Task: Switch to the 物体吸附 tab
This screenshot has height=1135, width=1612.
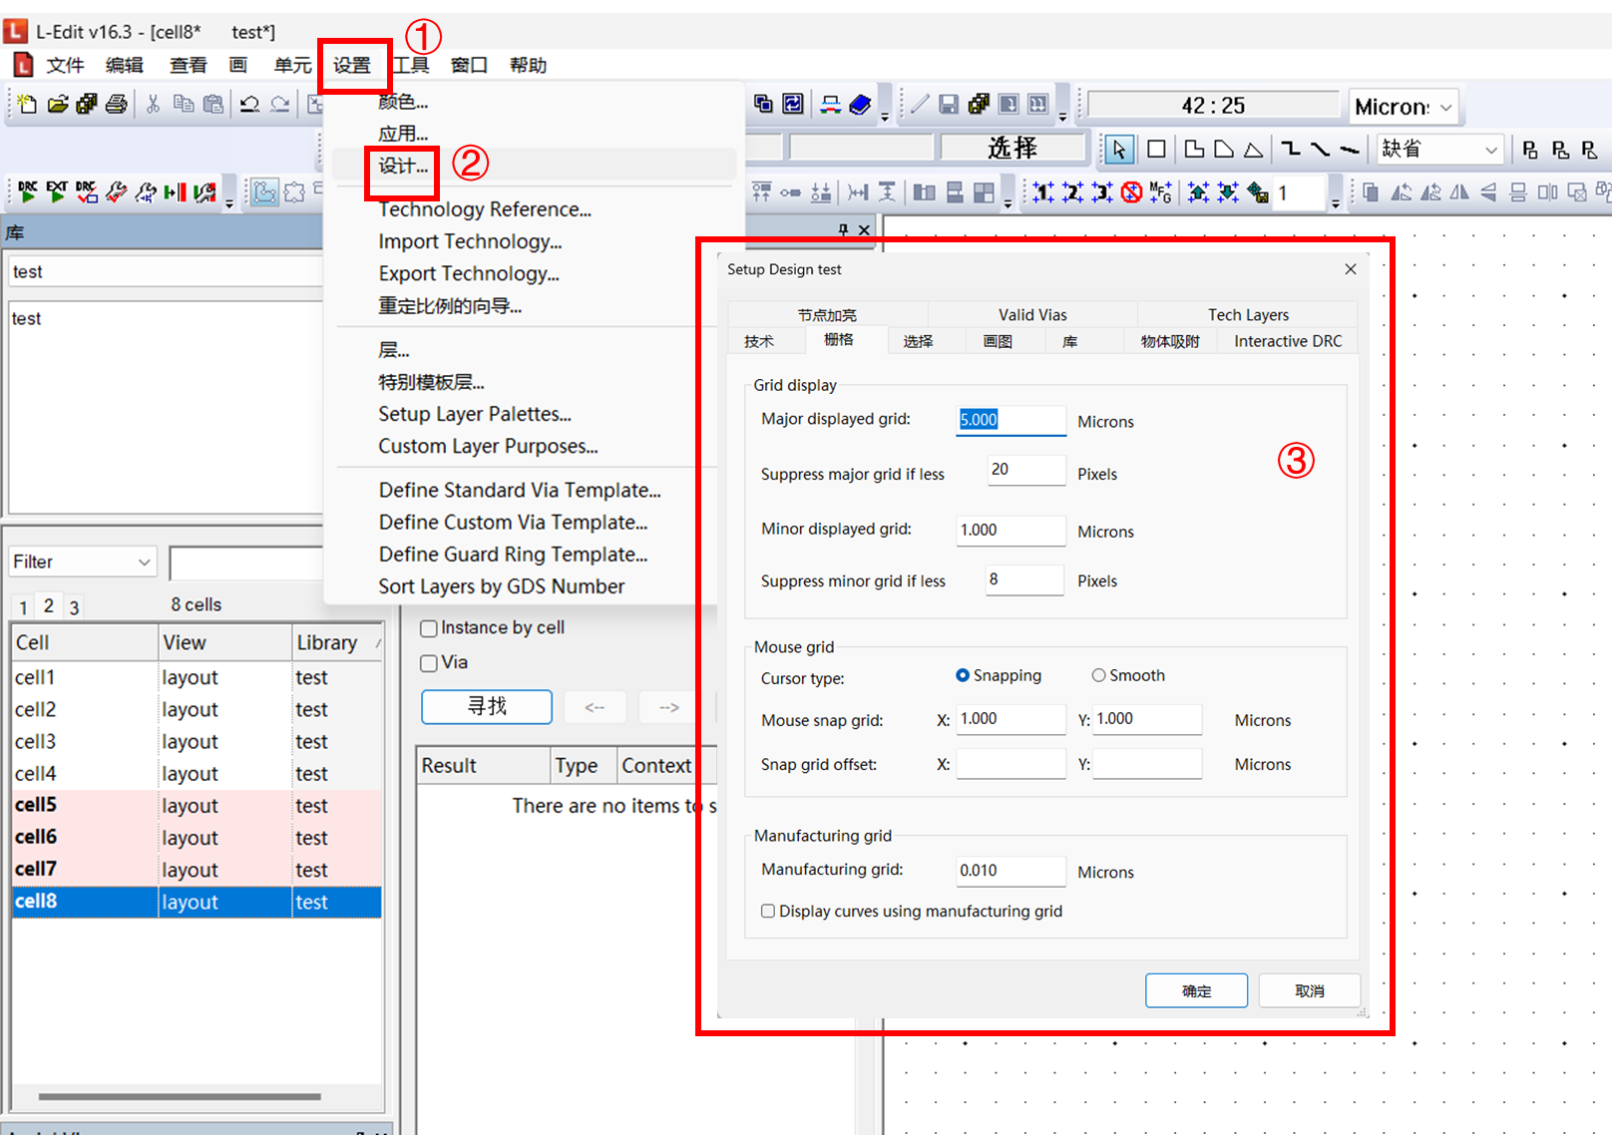Action: coord(1171,341)
